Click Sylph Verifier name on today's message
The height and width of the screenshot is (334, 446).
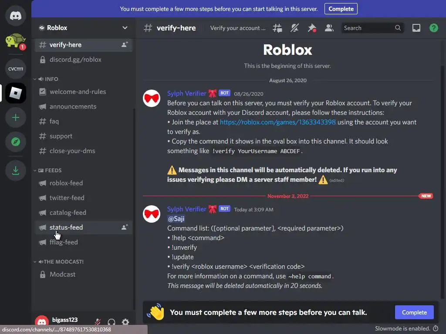(x=186, y=209)
